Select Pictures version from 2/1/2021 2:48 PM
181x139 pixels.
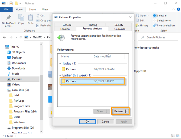click(x=92, y=81)
